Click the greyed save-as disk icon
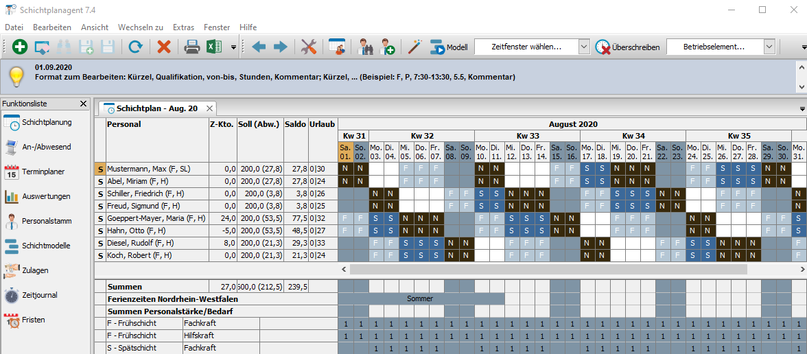The image size is (807, 354). click(x=86, y=47)
